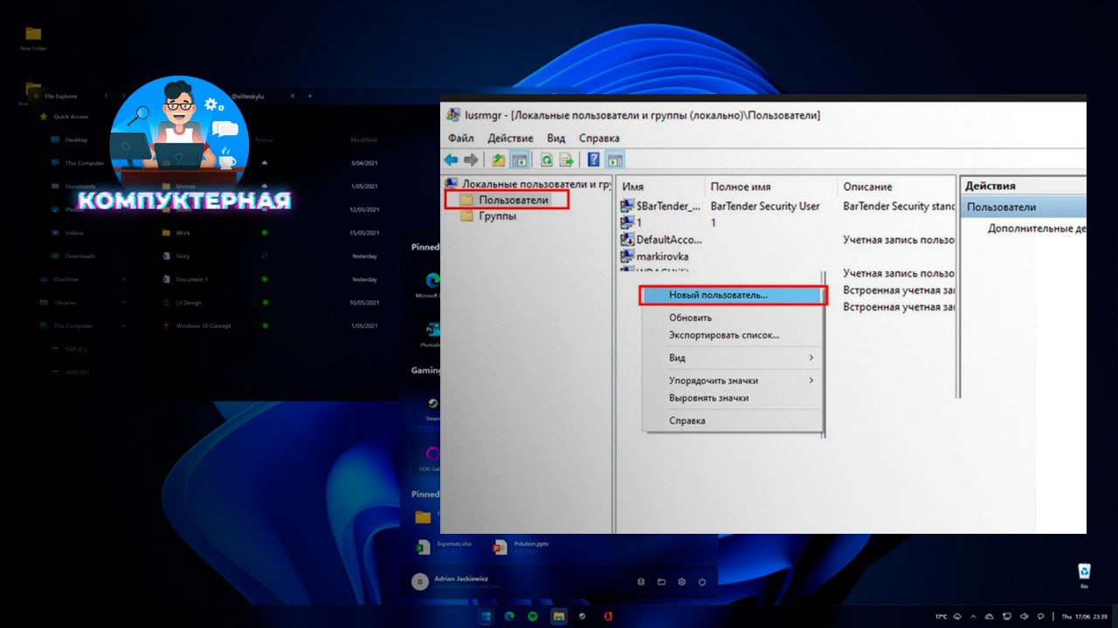The height and width of the screenshot is (628, 1118).
Task: Click the gray Forward arrow in toolbar
Action: coord(471,160)
